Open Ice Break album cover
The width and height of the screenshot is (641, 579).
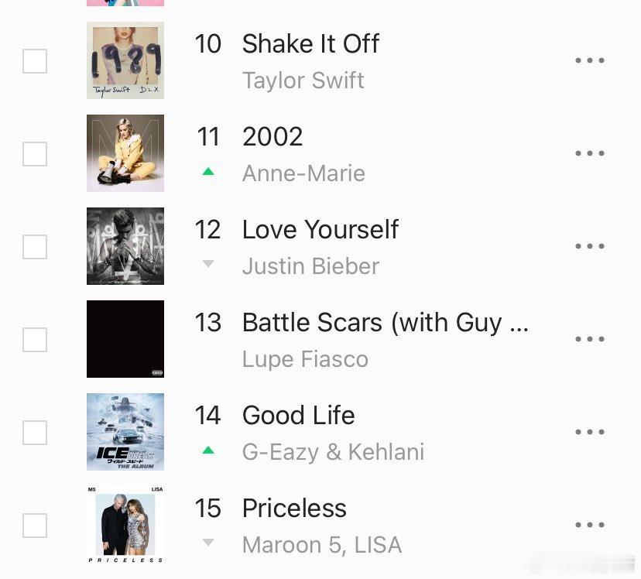pos(125,432)
